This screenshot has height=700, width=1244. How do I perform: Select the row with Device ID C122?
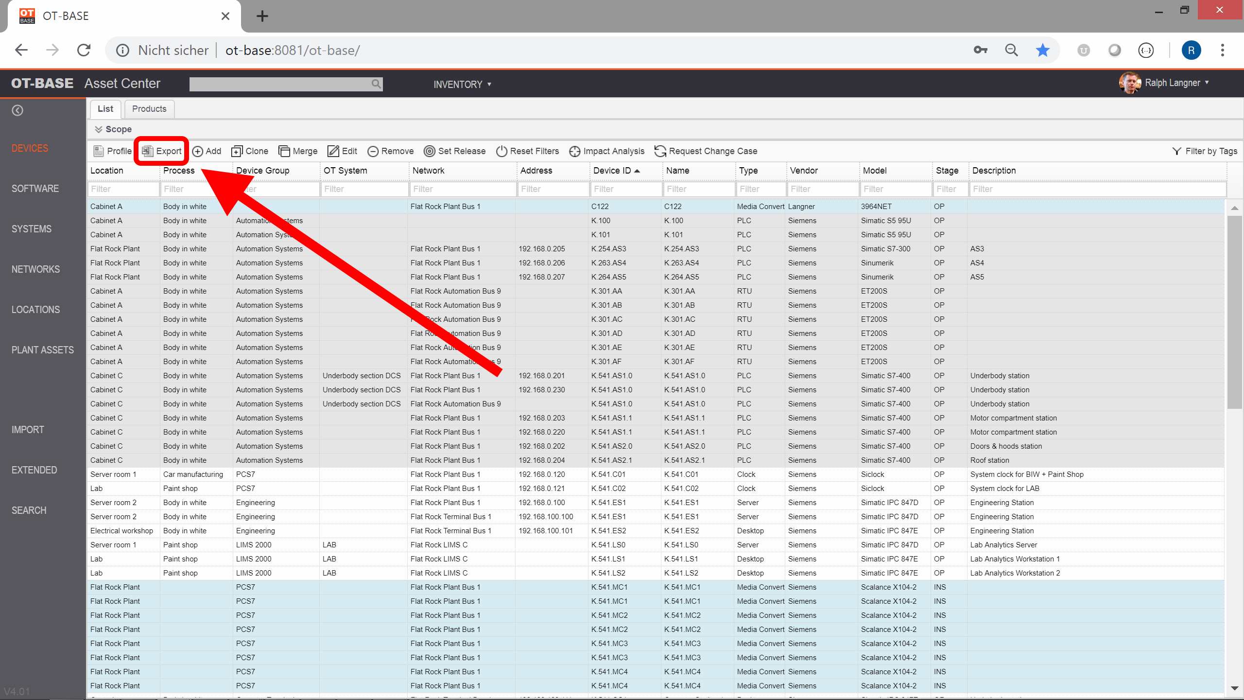tap(656, 207)
